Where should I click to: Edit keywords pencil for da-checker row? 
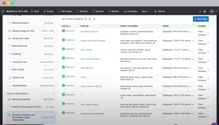click(140, 52)
